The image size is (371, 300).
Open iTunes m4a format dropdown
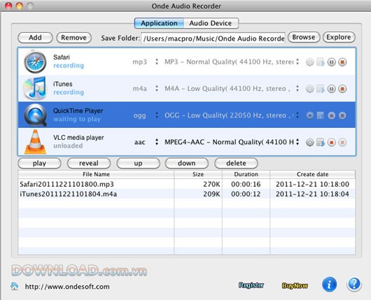pyautogui.click(x=146, y=89)
